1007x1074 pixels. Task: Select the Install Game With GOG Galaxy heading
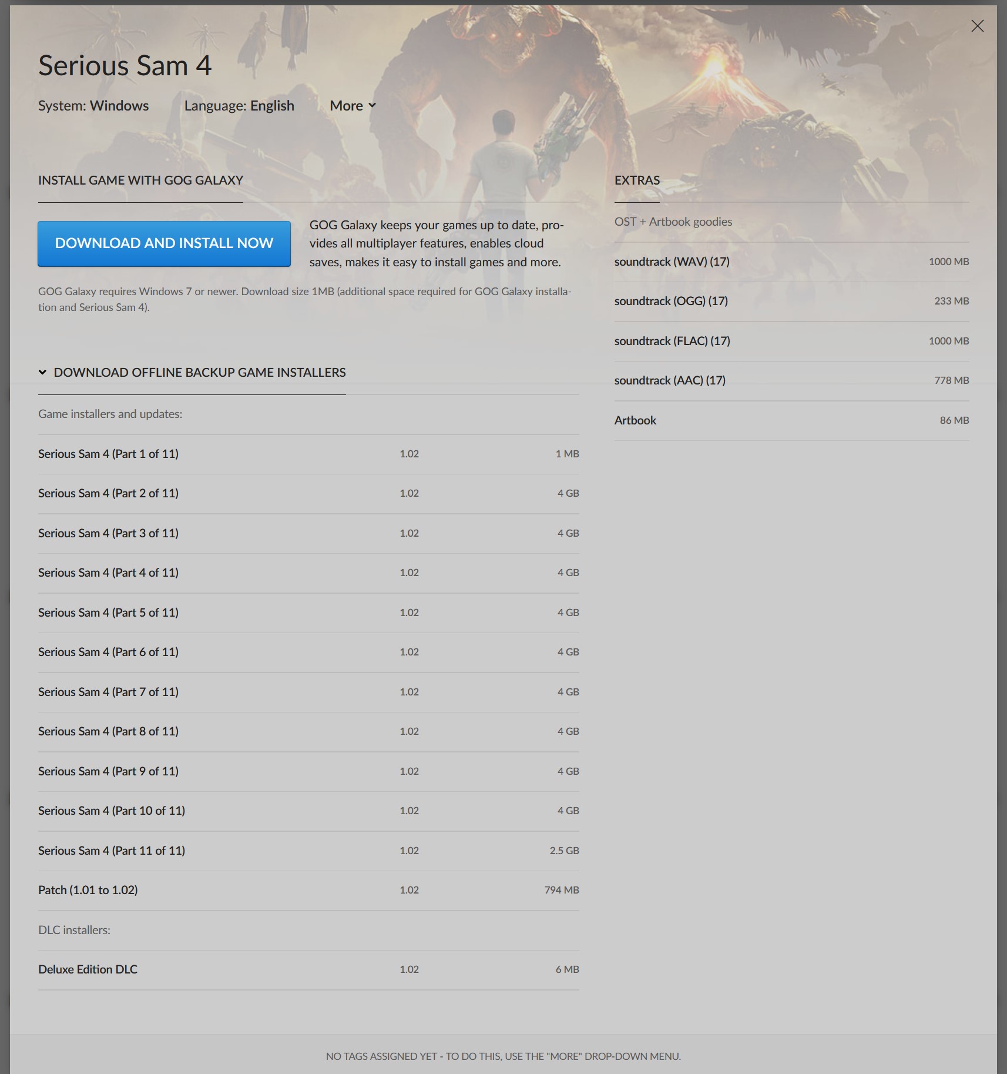pos(140,180)
